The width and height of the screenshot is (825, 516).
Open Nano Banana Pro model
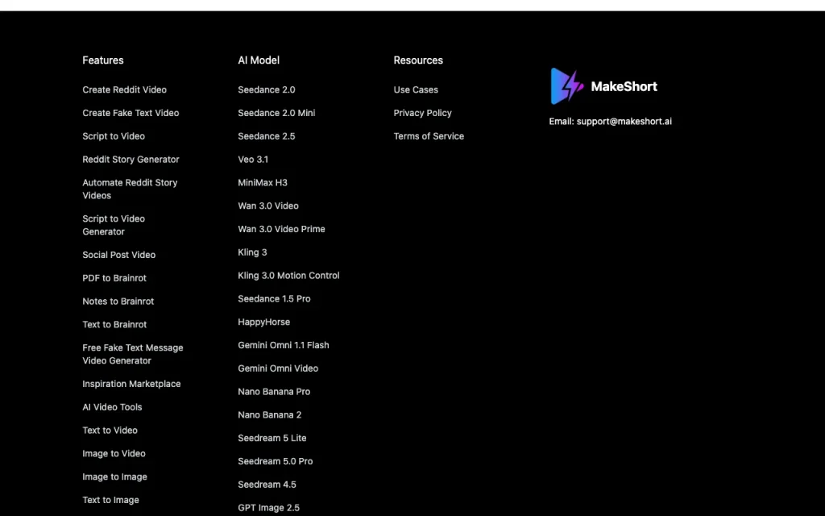[274, 391]
